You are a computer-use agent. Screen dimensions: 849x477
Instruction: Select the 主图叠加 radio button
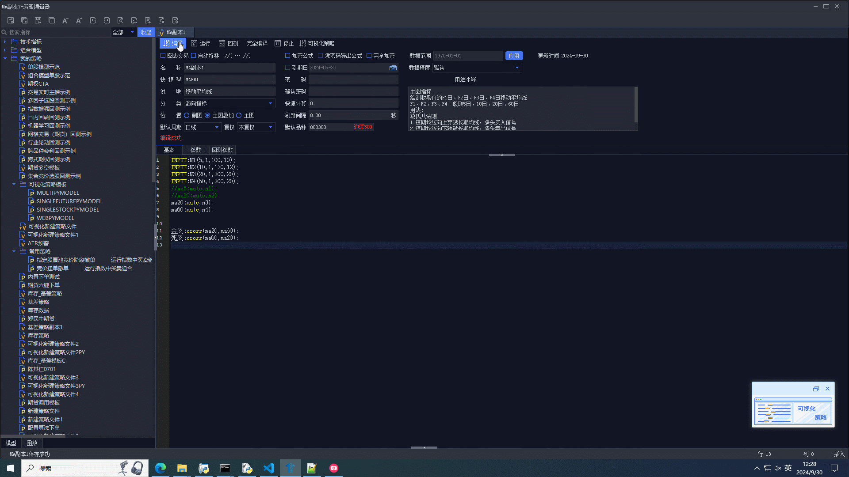[207, 115]
